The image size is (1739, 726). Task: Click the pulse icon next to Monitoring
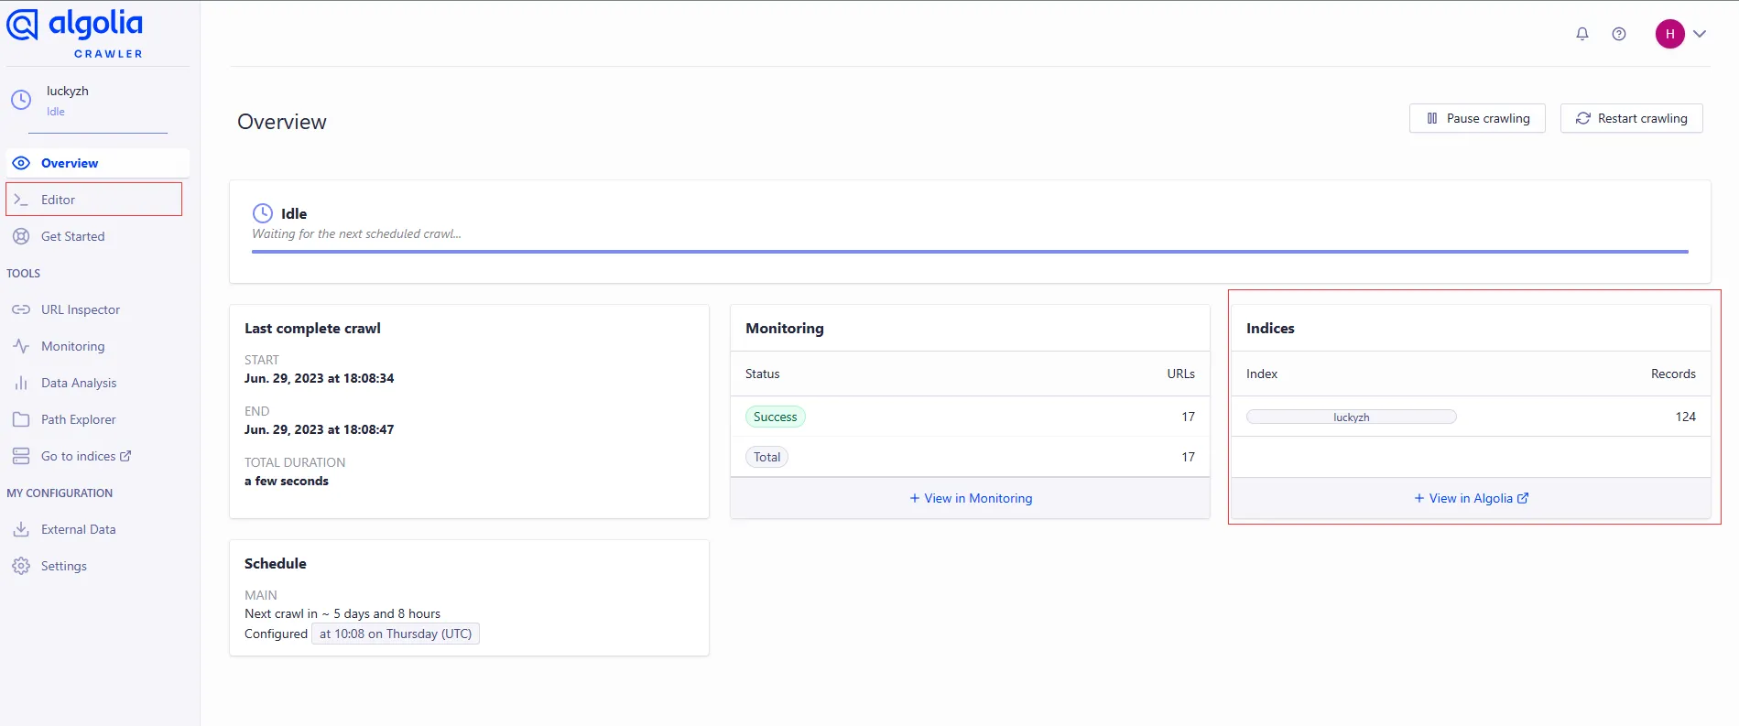pos(21,346)
